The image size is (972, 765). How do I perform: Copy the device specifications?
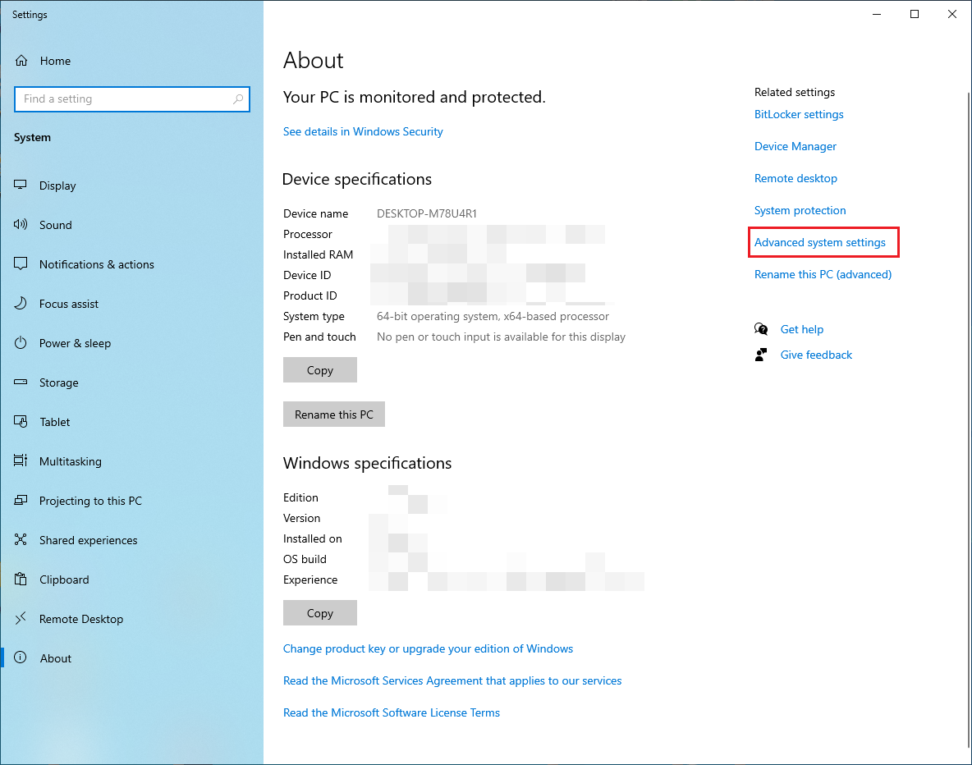pos(319,370)
